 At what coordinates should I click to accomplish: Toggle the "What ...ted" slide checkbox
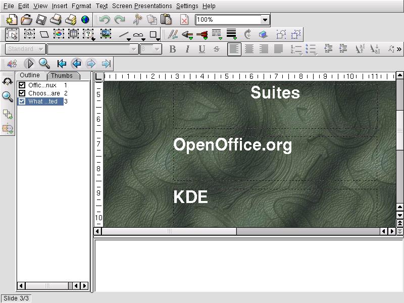click(22, 102)
